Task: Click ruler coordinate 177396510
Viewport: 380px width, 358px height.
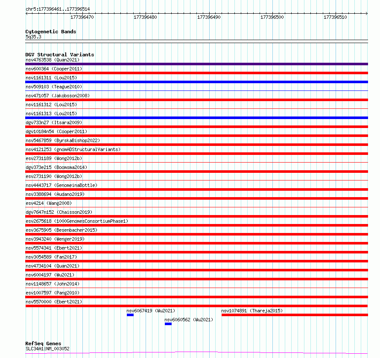Action: tap(336, 17)
